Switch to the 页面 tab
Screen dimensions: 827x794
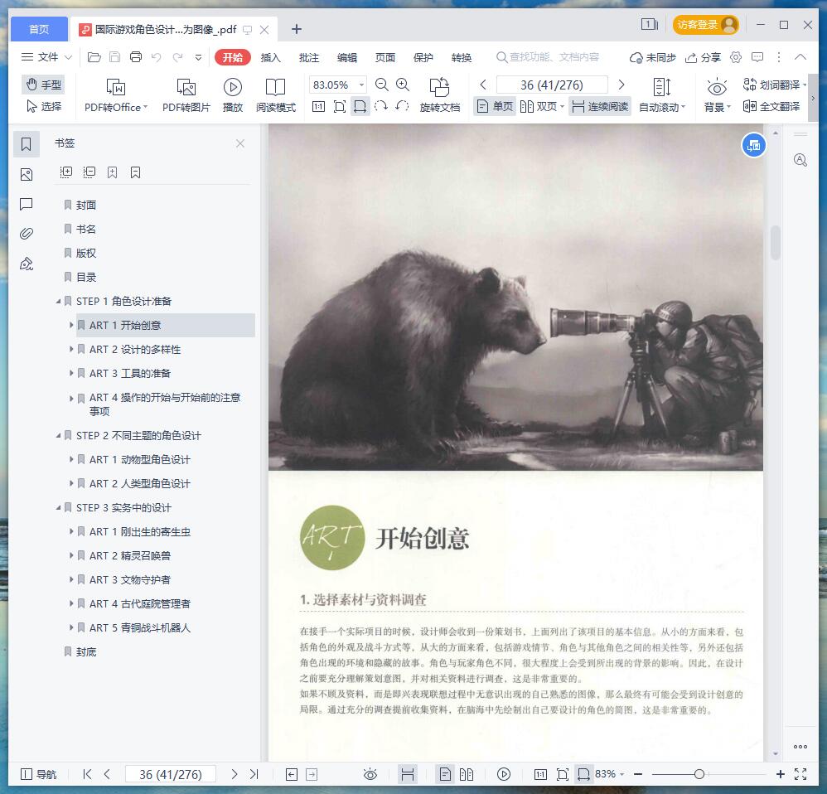[384, 57]
